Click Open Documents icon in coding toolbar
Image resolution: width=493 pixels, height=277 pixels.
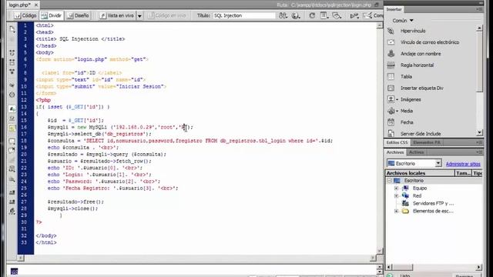(12, 29)
